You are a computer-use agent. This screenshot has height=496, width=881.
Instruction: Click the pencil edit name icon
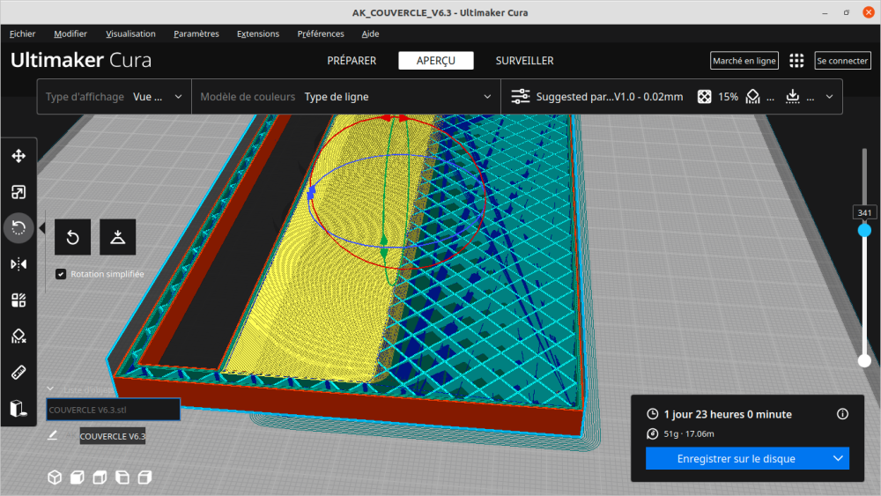point(52,435)
